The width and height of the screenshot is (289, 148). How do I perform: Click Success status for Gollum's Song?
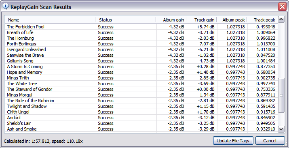pos(105,61)
